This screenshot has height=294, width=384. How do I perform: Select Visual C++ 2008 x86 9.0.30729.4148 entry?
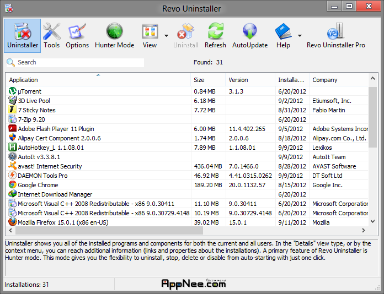click(104, 213)
